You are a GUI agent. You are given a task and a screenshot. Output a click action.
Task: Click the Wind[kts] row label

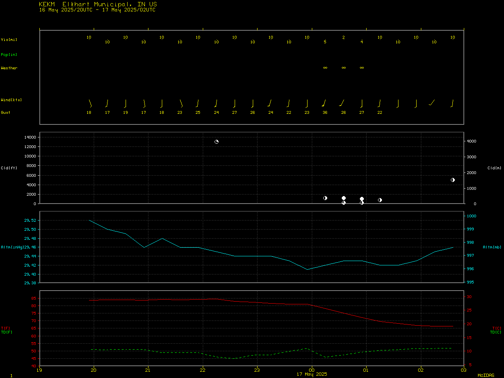(x=11, y=100)
